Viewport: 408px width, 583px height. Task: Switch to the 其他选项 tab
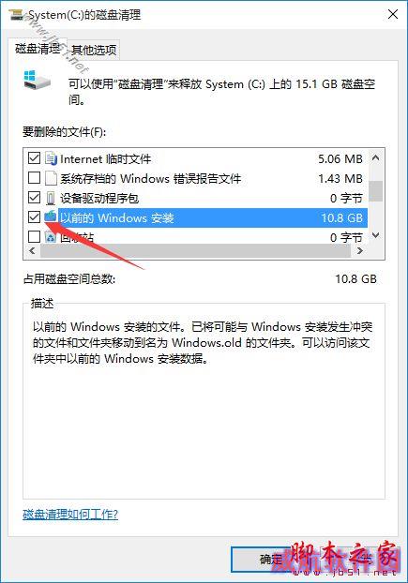[x=94, y=50]
